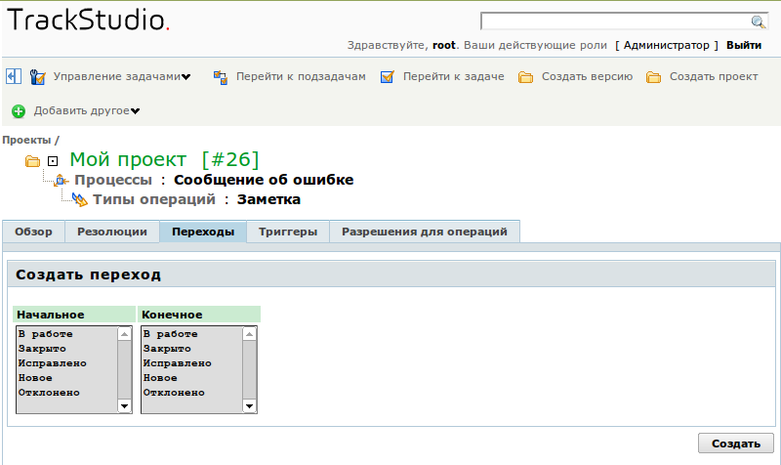Click the Создать версию folder icon
781x465 pixels.
click(525, 77)
